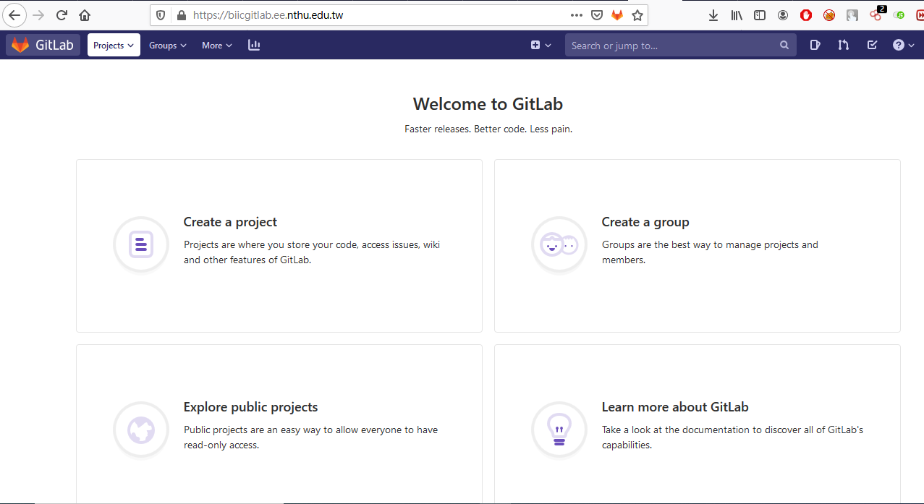Image resolution: width=924 pixels, height=504 pixels.
Task: Open the Merge requests icon
Action: tap(844, 45)
